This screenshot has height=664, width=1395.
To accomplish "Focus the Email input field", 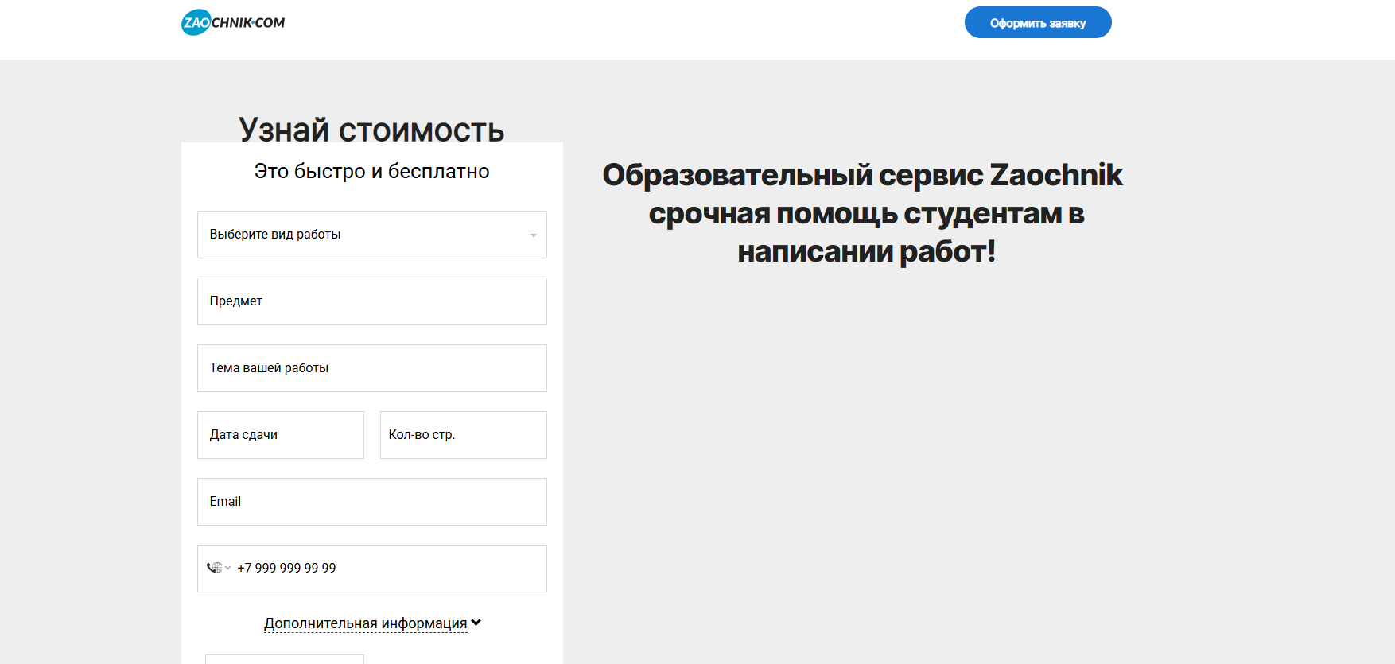I will coord(371,502).
